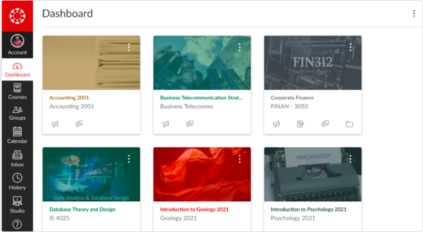This screenshot has width=423, height=232.
Task: Open the Accounting 2001 course title link
Action: [x=69, y=98]
